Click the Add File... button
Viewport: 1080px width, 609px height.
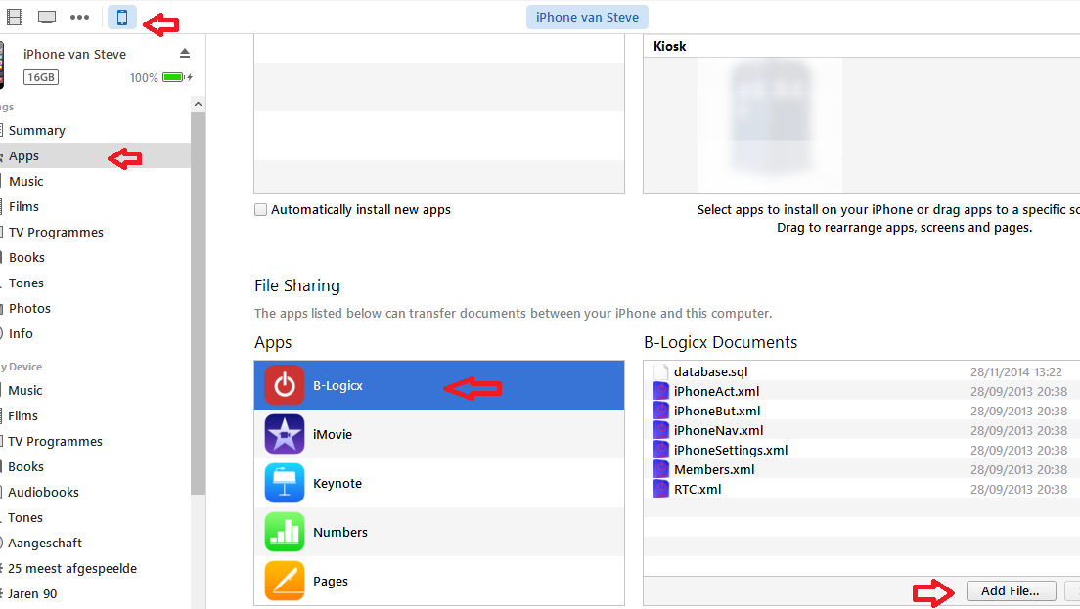pyautogui.click(x=1011, y=591)
